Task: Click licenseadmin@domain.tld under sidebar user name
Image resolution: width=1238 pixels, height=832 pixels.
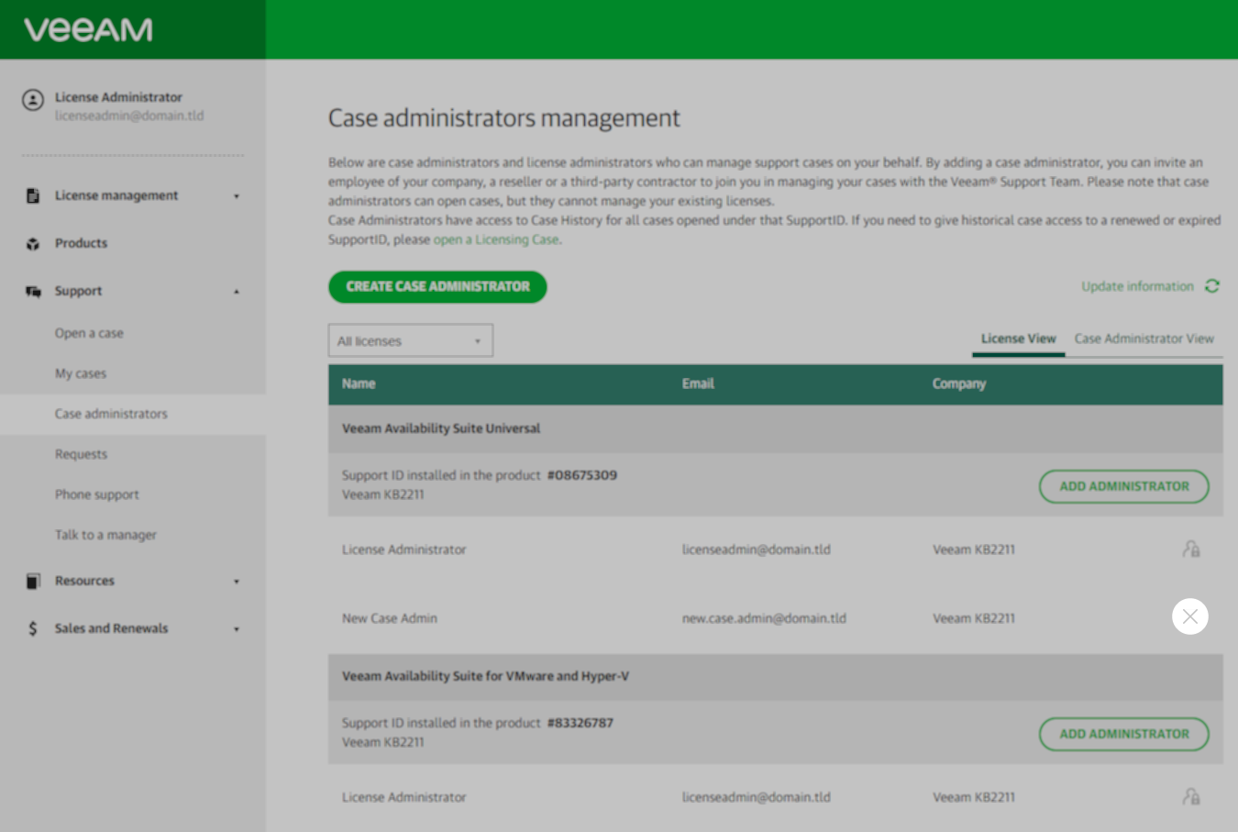Action: 129,116
